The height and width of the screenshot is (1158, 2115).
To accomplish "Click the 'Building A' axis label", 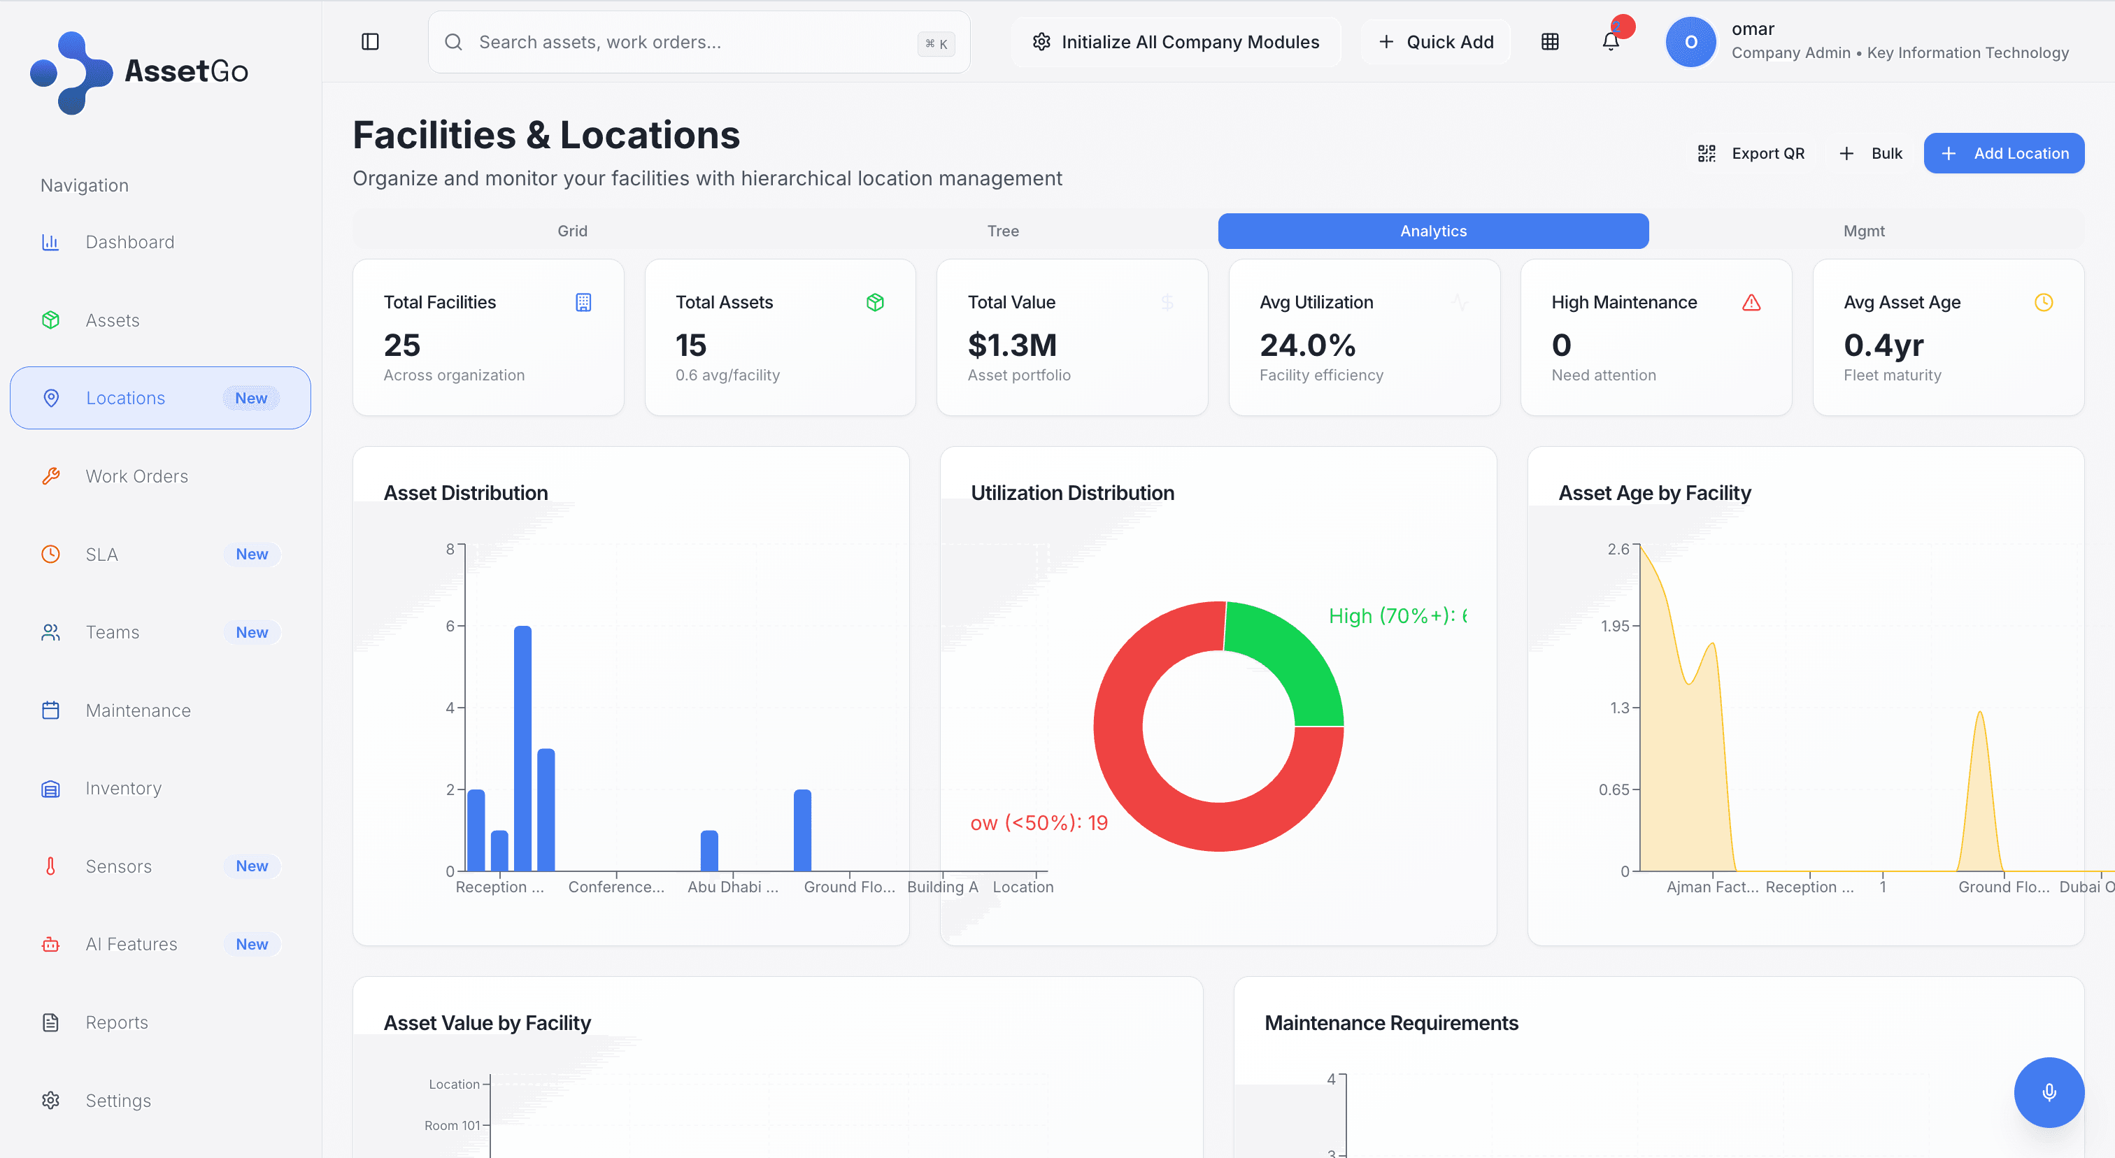I will (x=943, y=887).
